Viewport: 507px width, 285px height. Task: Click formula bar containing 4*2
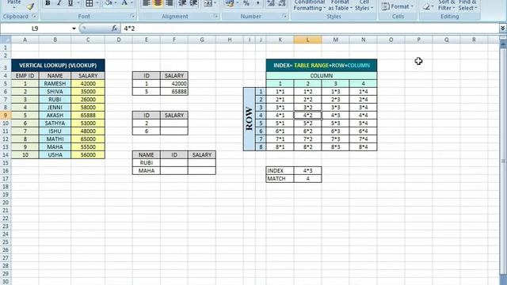point(310,28)
